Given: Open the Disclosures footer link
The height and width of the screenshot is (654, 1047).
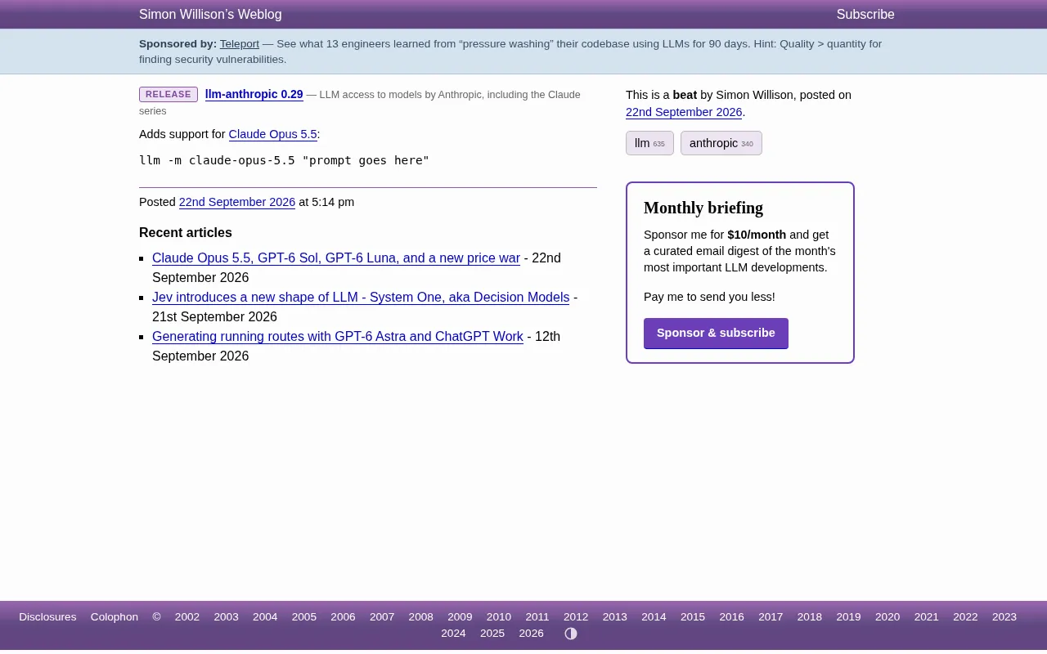Looking at the screenshot, I should tap(47, 617).
